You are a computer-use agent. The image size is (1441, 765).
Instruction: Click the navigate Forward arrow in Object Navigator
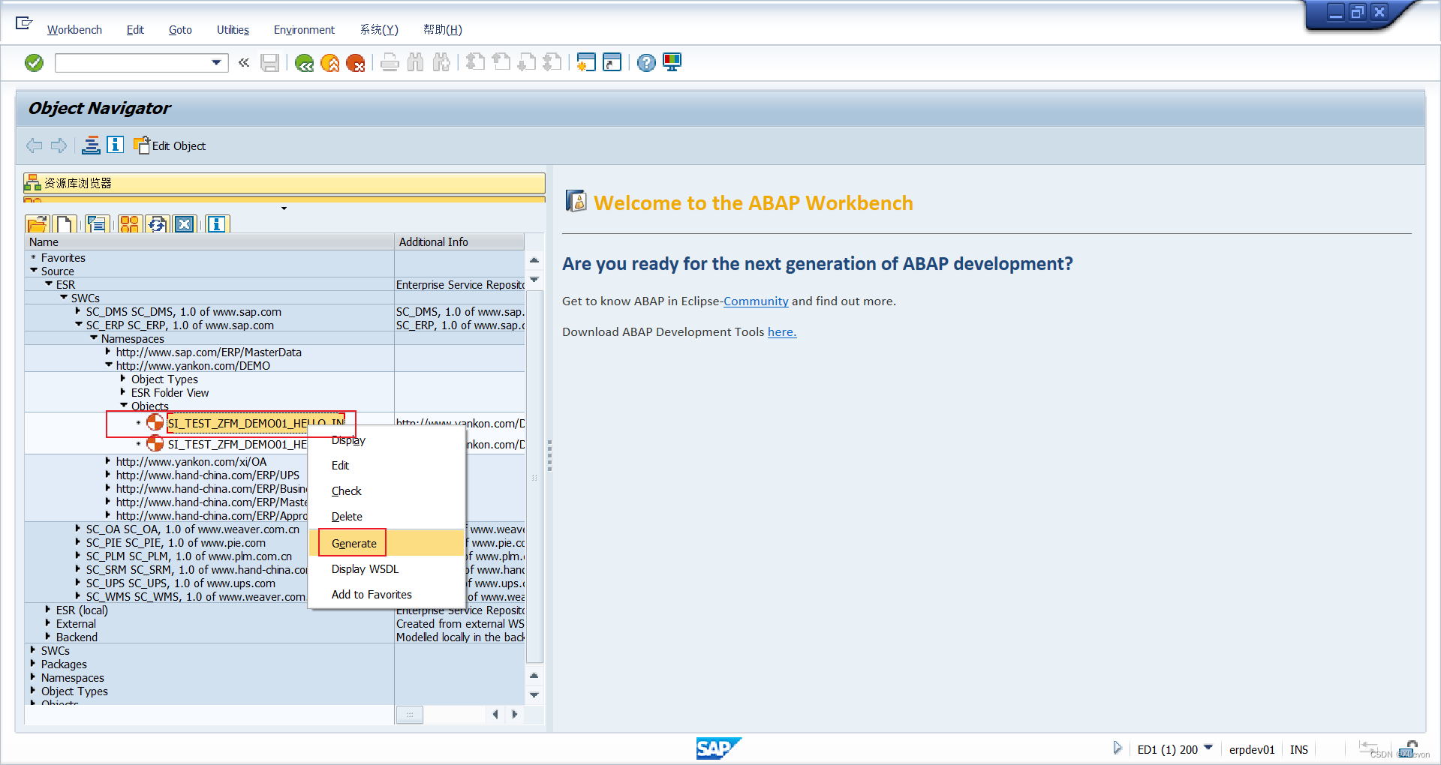(x=59, y=145)
